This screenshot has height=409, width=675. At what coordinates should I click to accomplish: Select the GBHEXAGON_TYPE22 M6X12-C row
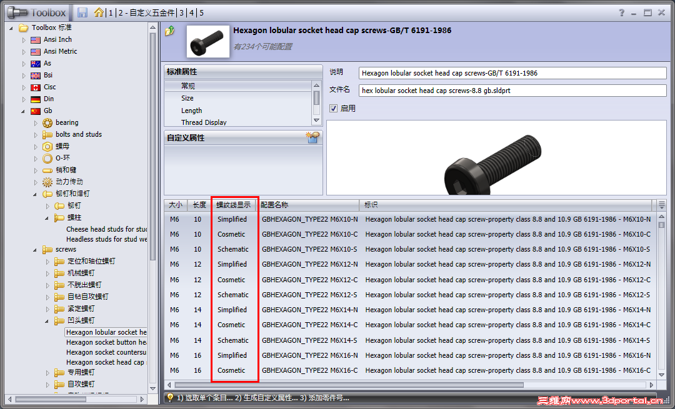pyautogui.click(x=411, y=280)
